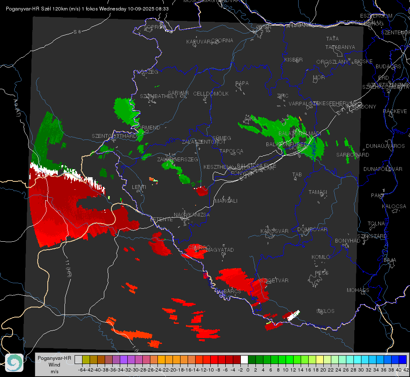Click the SUMEG city label
This screenshot has width=410, height=377.
(x=222, y=138)
